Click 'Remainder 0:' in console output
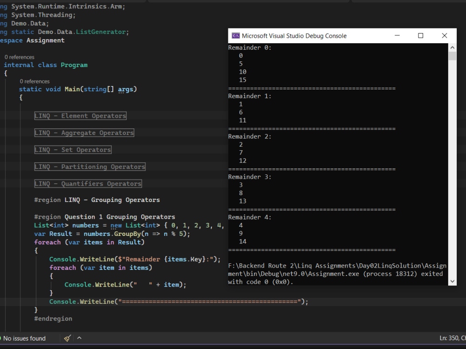This screenshot has height=349, width=466. click(250, 47)
